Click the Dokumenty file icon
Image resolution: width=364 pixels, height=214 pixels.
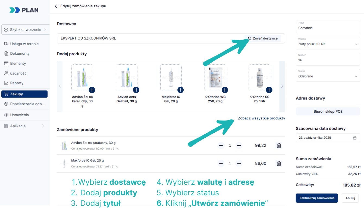6,54
